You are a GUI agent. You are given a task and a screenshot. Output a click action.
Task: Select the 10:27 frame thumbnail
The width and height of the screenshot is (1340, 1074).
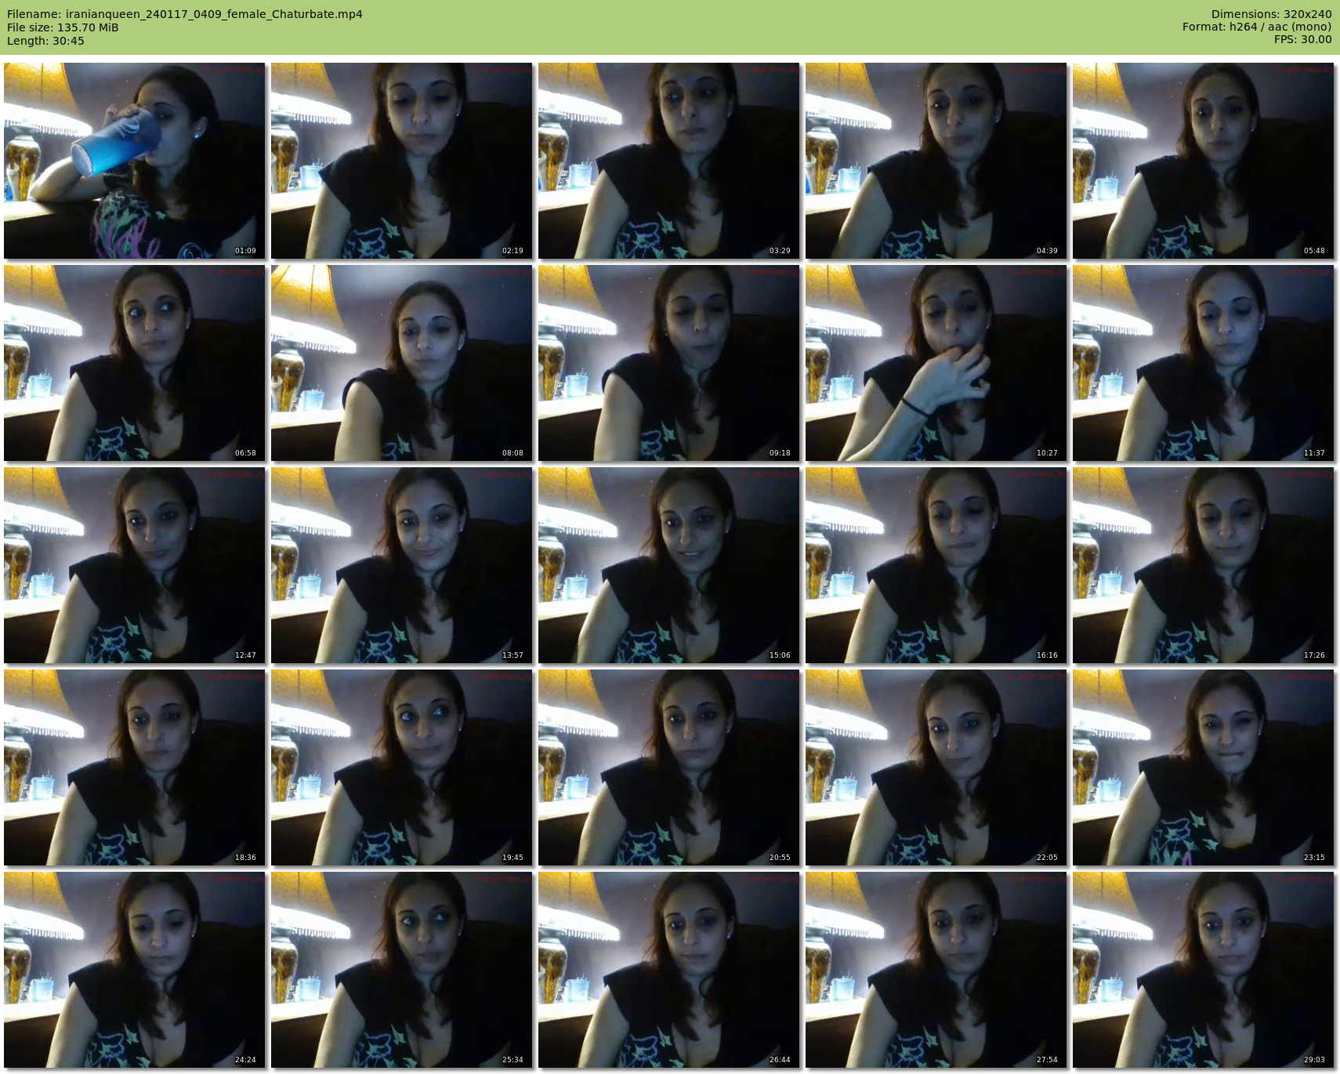coord(936,363)
